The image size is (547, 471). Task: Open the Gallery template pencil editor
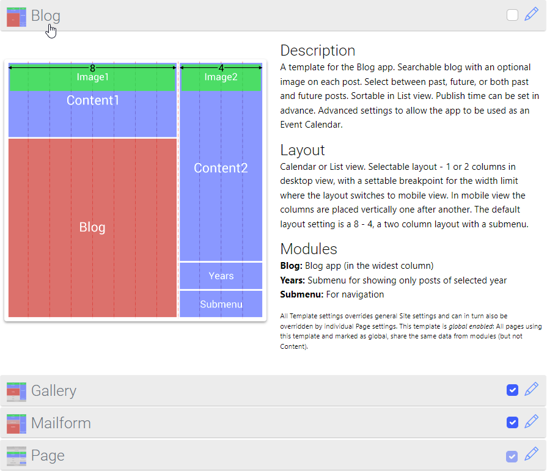click(532, 390)
